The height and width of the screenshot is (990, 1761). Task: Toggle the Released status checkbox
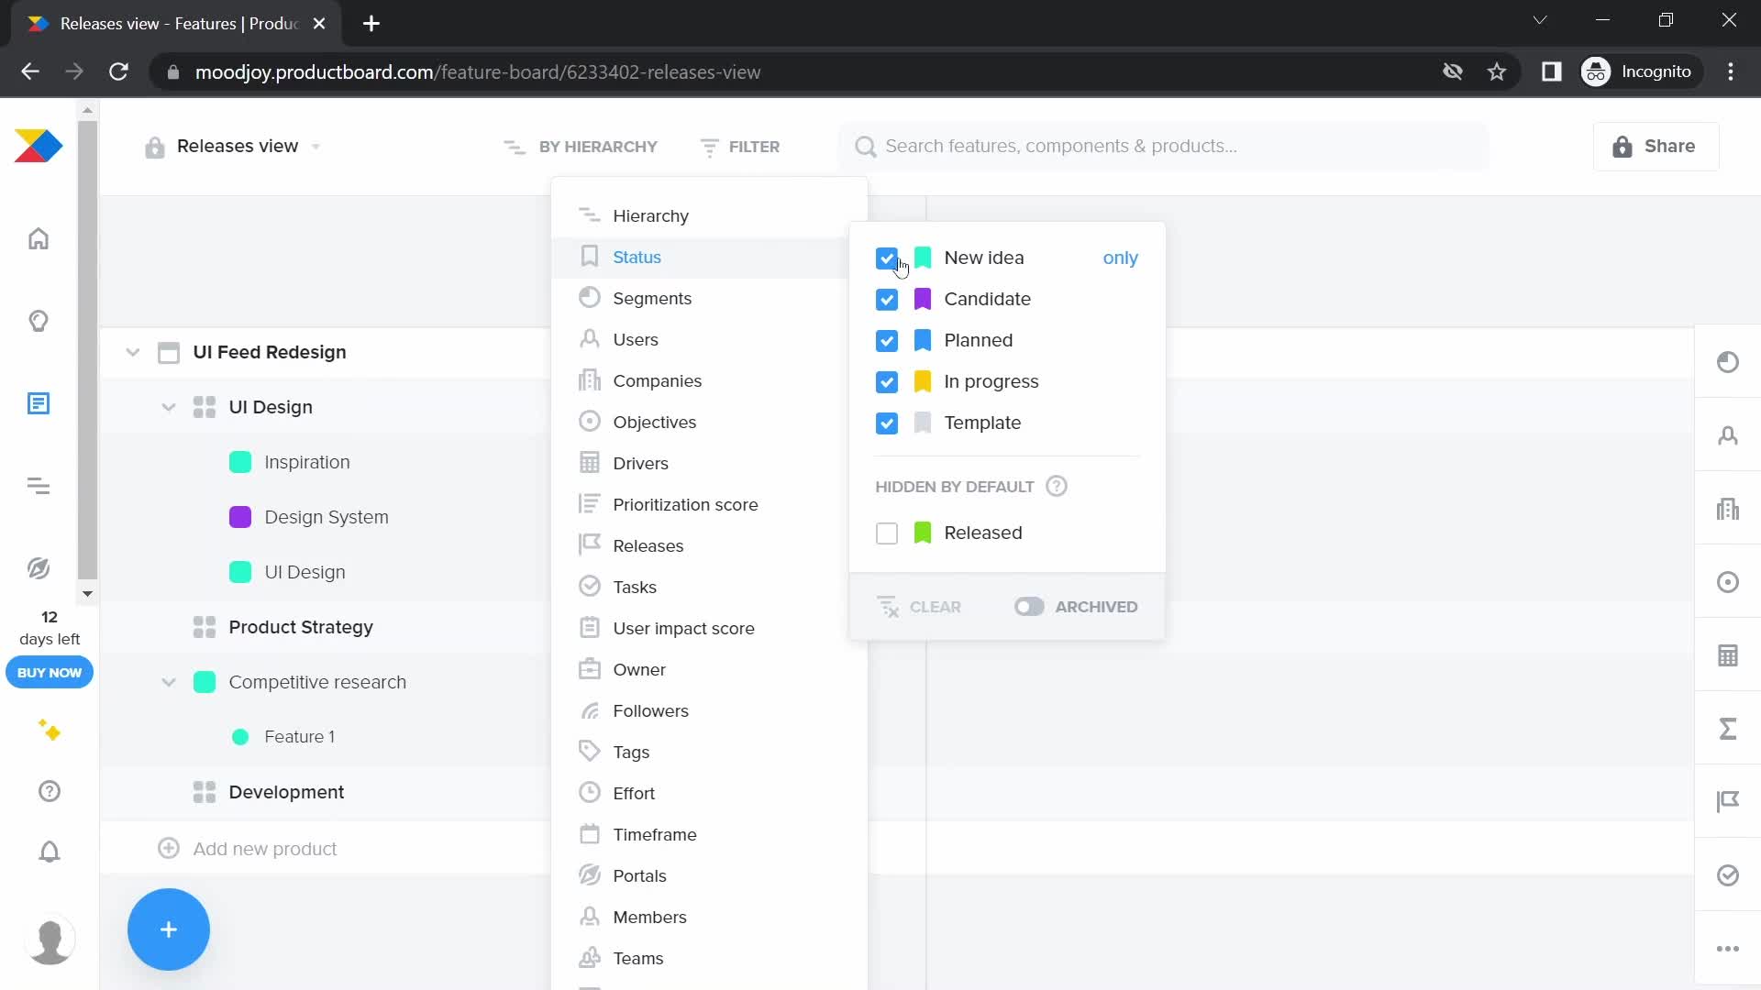[887, 533]
